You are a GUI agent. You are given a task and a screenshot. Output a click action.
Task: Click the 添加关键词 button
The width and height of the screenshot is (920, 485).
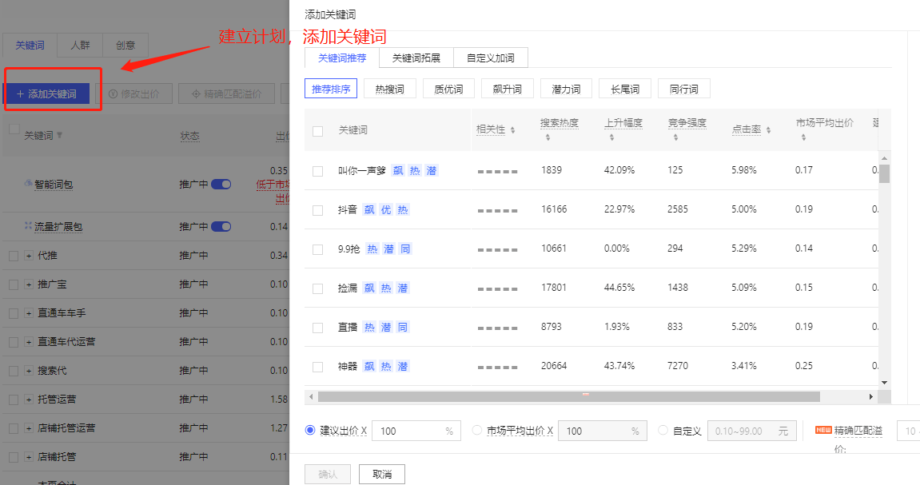click(47, 93)
